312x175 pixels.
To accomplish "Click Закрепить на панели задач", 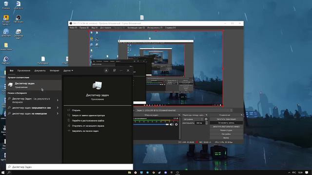I will [x=85, y=131].
